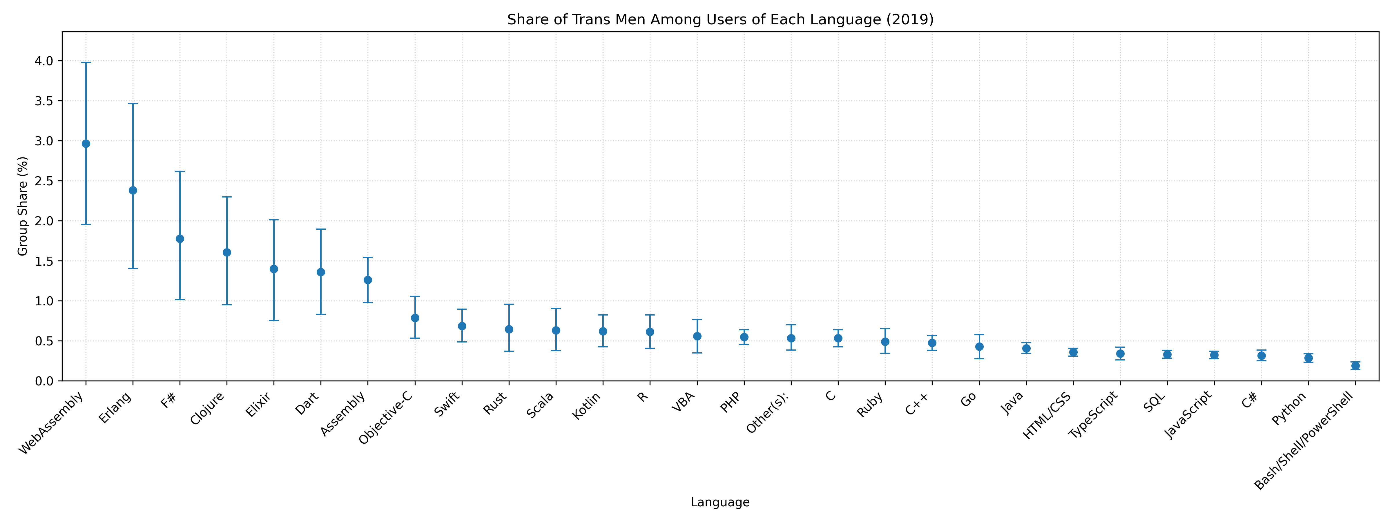Click the Python data point marker

click(x=1308, y=358)
